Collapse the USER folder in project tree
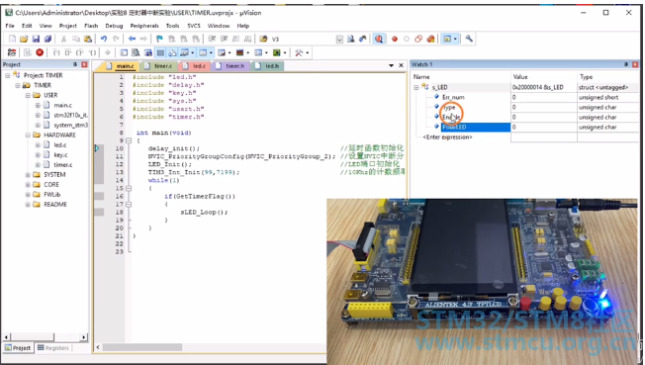The width and height of the screenshot is (645, 365). [28, 95]
